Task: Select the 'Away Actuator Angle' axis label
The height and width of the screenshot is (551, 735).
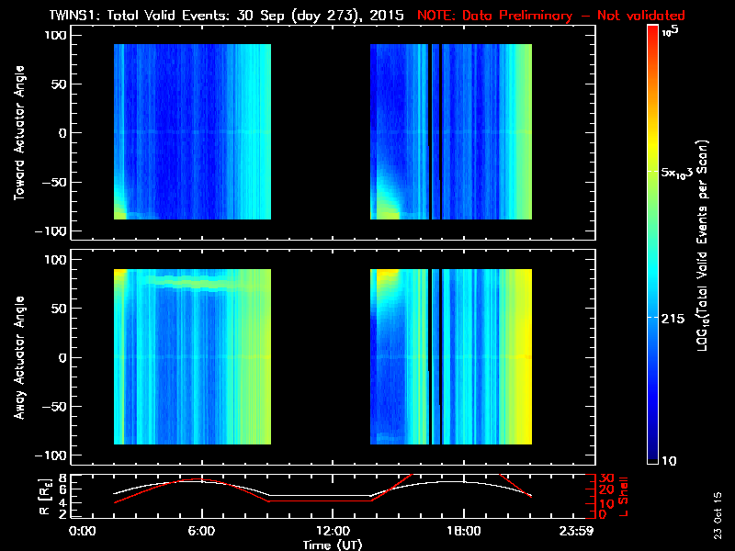Action: click(x=19, y=357)
